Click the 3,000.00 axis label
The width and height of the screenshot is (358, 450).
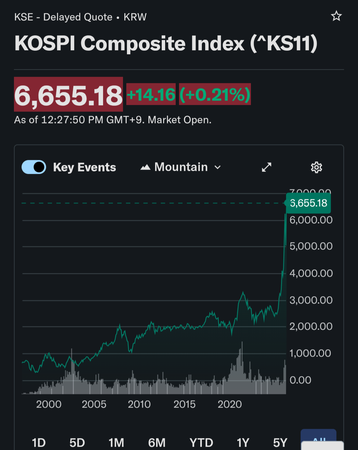(311, 300)
